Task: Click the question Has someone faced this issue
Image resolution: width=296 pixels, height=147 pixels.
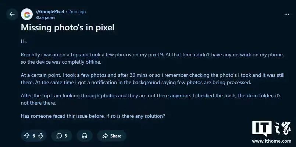Action: click(93, 116)
